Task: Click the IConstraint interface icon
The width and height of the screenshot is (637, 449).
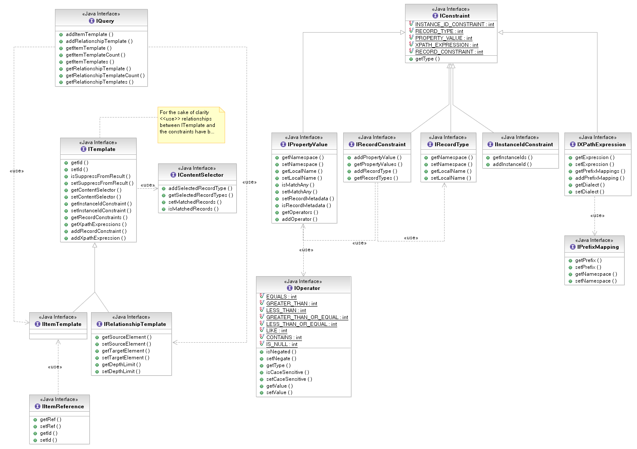Action: click(x=435, y=16)
